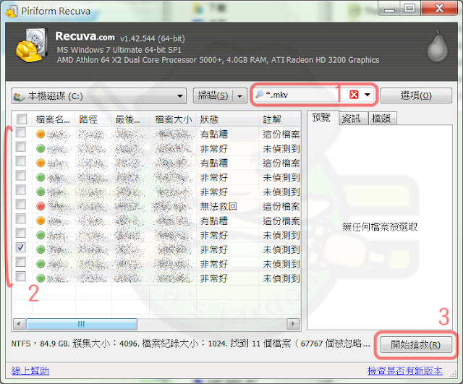Switch to the 預覽 tab
The width and height of the screenshot is (463, 384).
pyautogui.click(x=321, y=117)
